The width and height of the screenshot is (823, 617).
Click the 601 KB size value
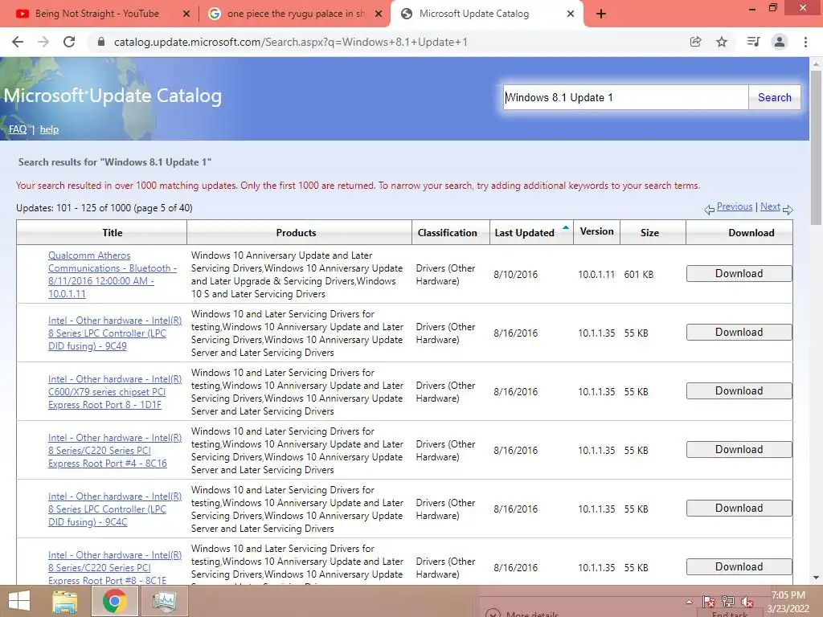[639, 275]
